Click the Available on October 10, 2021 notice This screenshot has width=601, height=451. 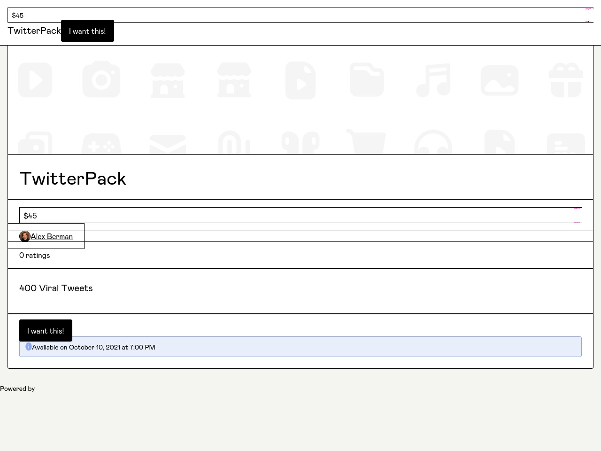[300, 347]
